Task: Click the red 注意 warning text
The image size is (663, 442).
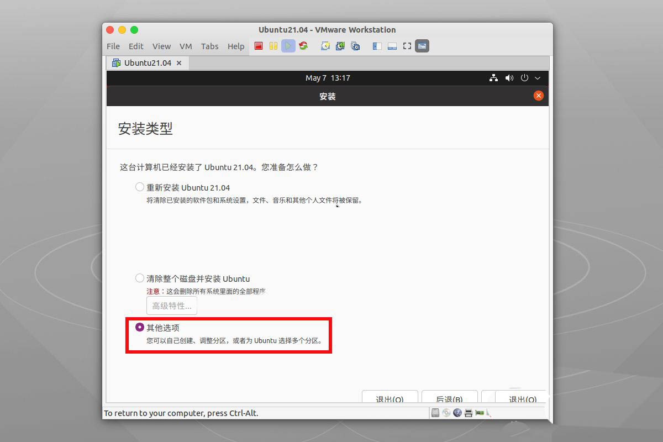Action: pyautogui.click(x=152, y=291)
